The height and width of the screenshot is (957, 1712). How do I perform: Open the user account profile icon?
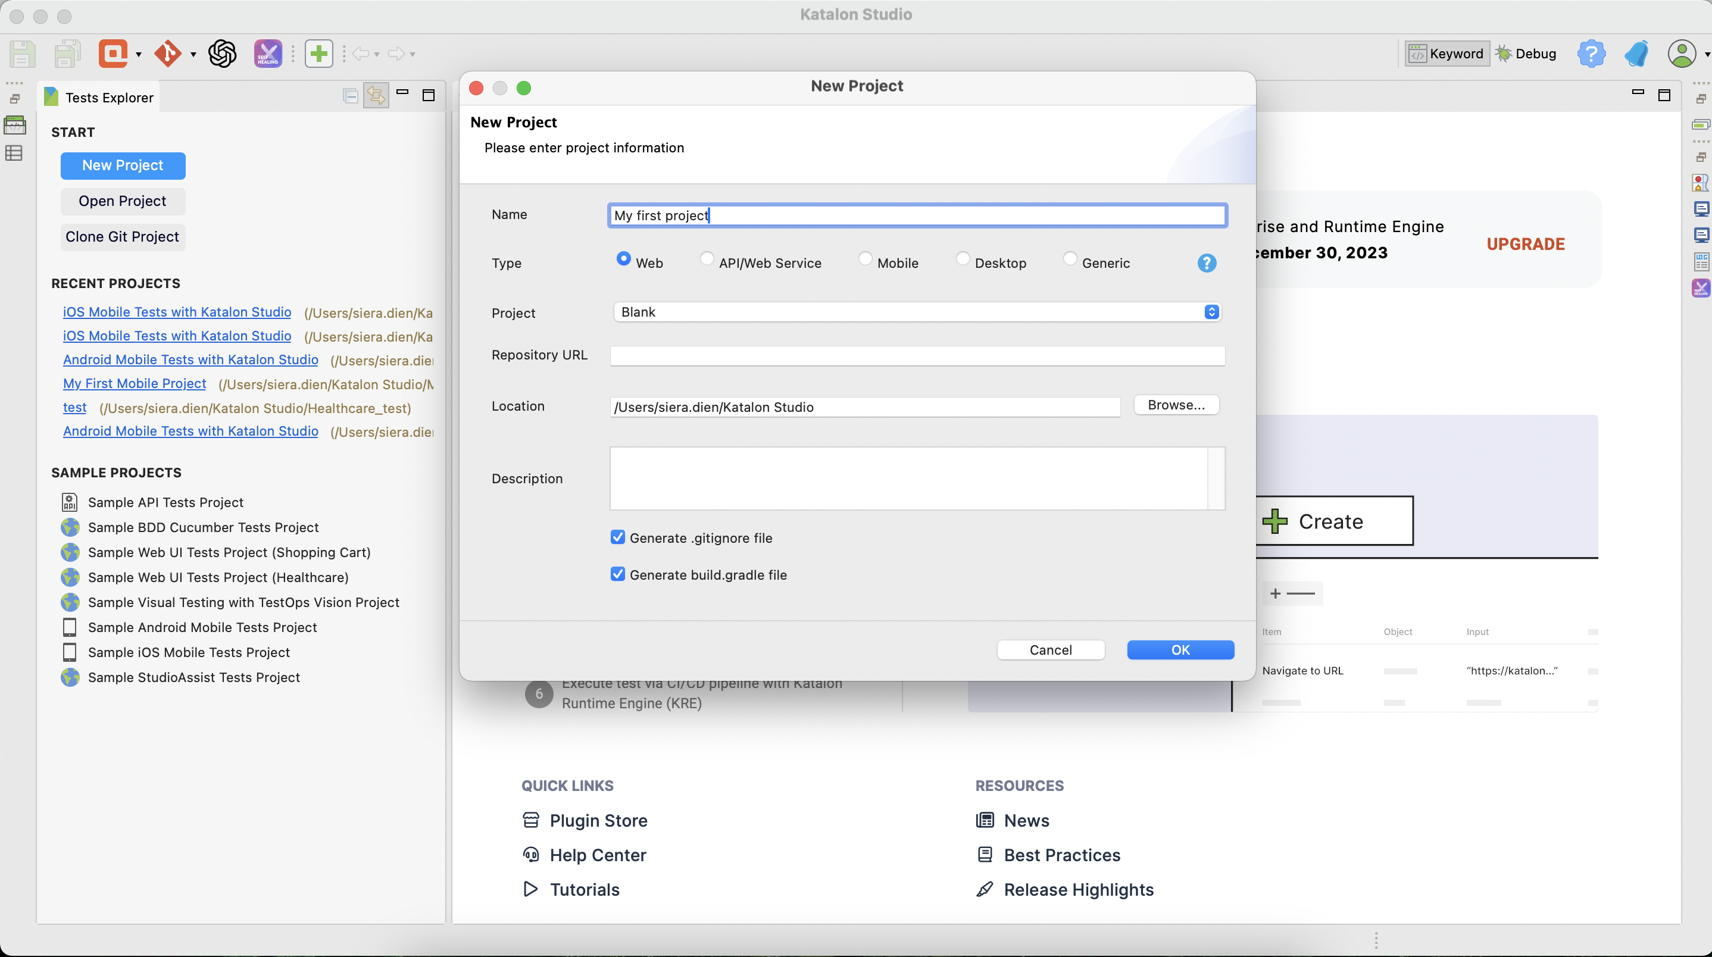pos(1682,54)
